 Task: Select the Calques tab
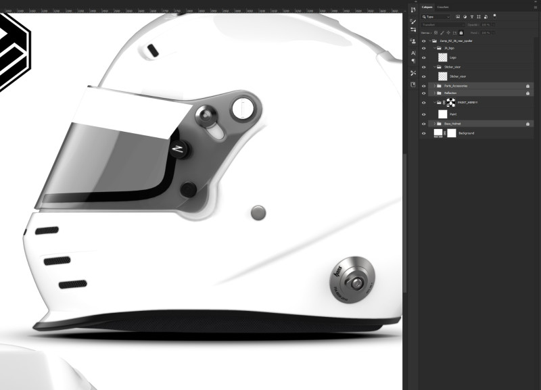[428, 7]
